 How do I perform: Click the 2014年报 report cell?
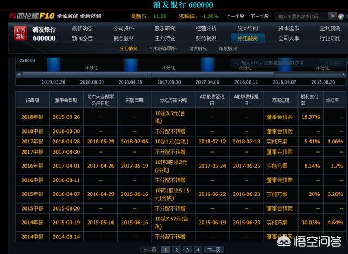(x=33, y=223)
